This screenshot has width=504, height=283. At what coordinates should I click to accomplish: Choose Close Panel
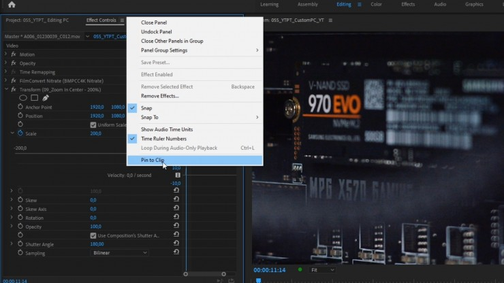coord(195,22)
